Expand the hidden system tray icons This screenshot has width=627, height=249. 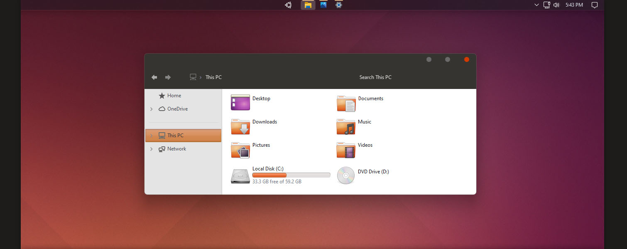pyautogui.click(x=536, y=5)
